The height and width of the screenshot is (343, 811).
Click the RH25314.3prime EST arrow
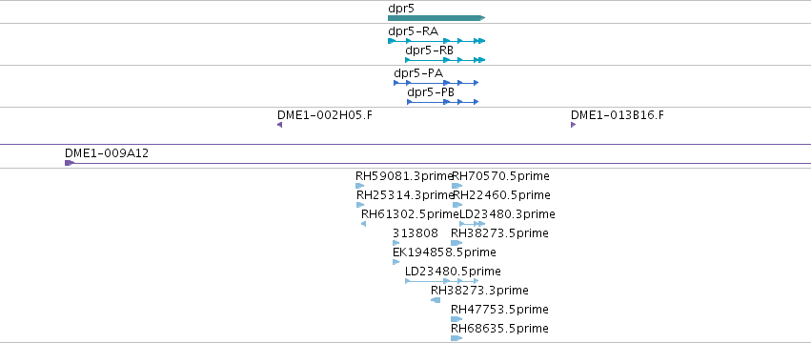pos(360,205)
